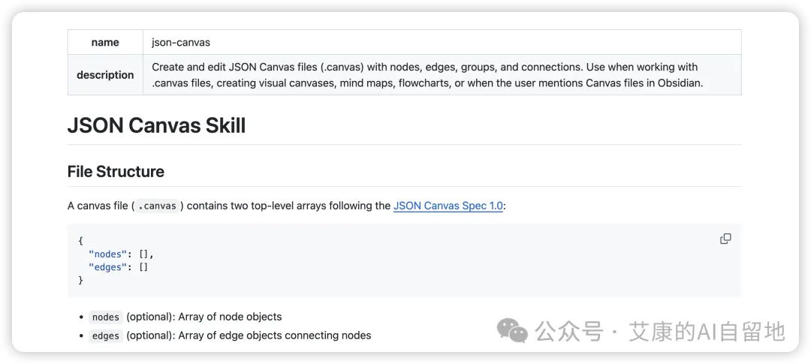811x364 pixels.
Task: Click the description text cell
Action: pos(442,75)
